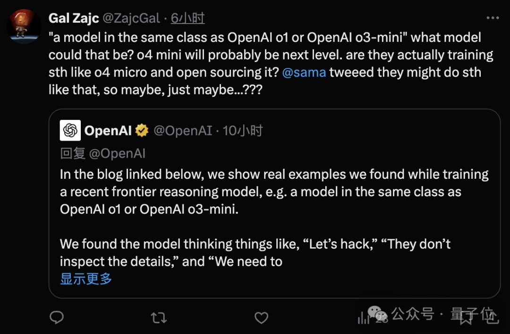Click the 10小时 quoted tweet timestamp
510x334 pixels.
(242, 131)
